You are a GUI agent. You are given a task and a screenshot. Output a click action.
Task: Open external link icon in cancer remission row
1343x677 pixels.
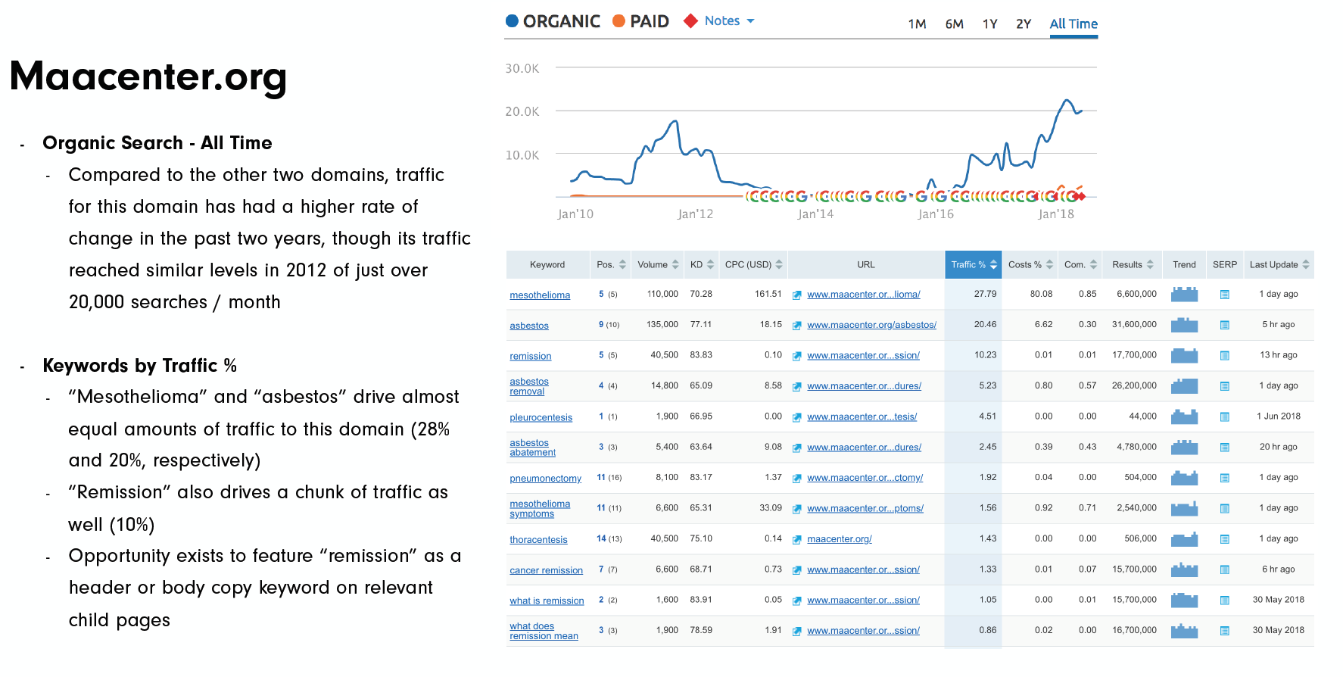[x=797, y=570]
